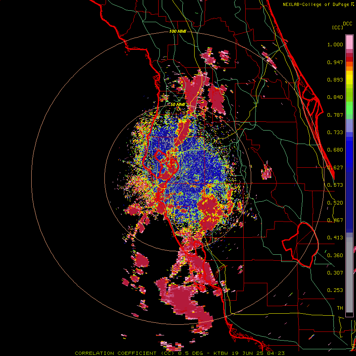The width and height of the screenshot is (356, 356).
Task: Click the 0.520 legend value
Action: click(x=335, y=203)
